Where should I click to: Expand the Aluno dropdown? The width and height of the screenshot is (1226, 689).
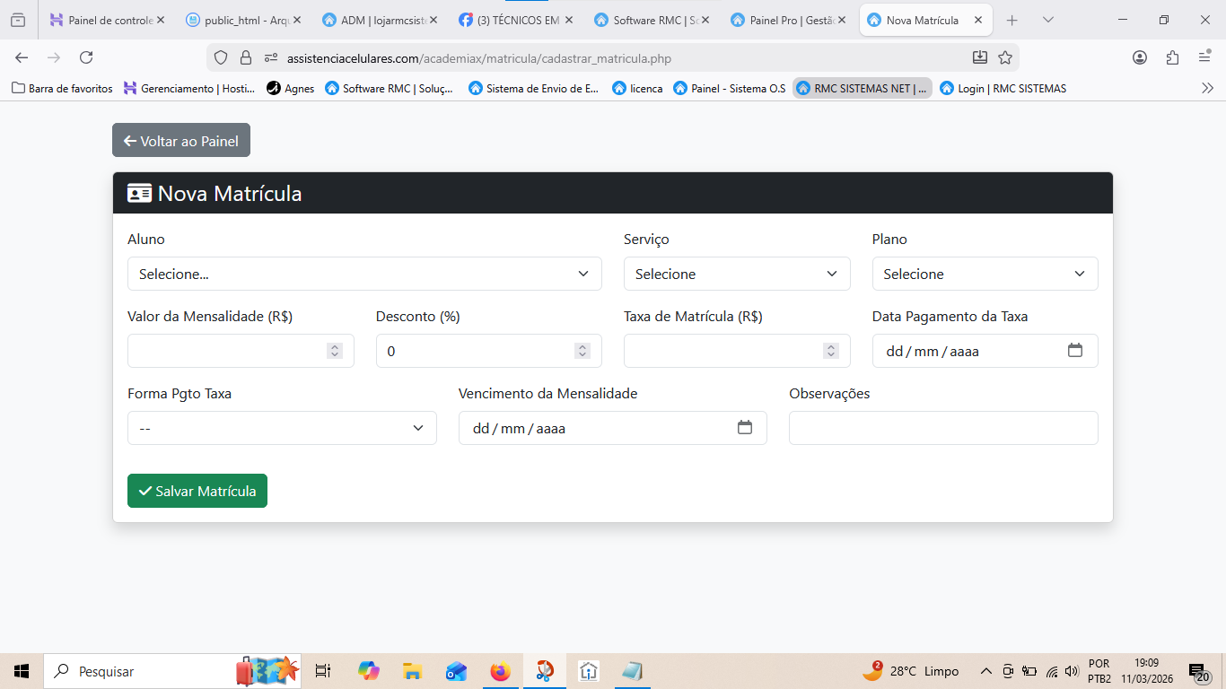(x=364, y=274)
